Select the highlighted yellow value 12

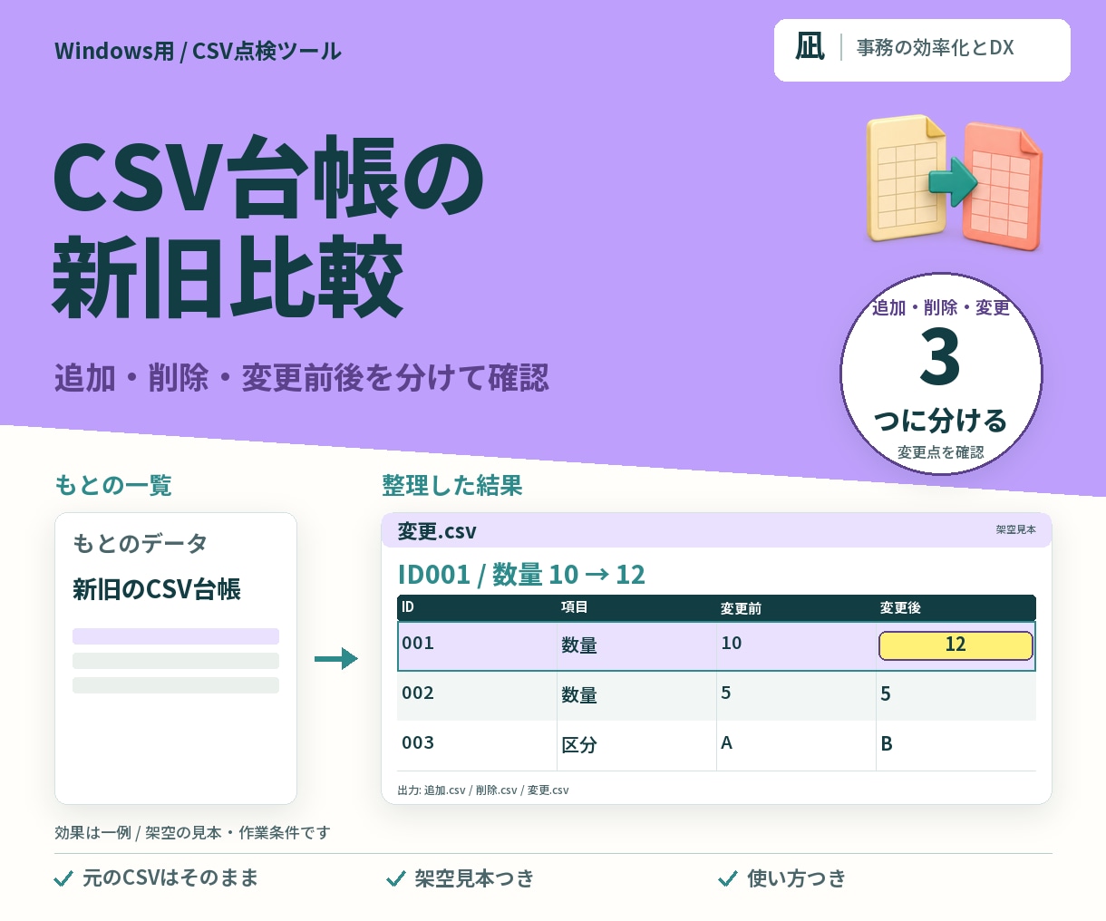pyautogui.click(x=956, y=645)
